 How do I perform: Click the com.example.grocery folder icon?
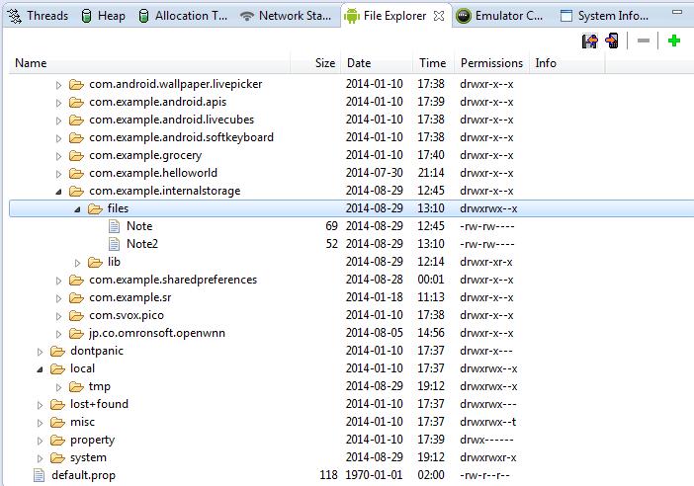(76, 156)
